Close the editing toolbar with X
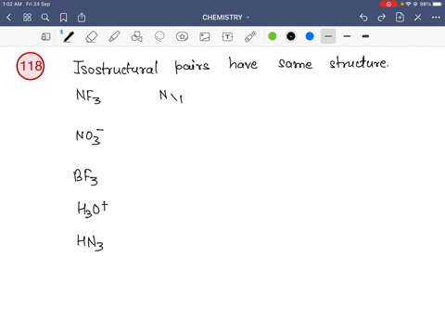 point(418,18)
